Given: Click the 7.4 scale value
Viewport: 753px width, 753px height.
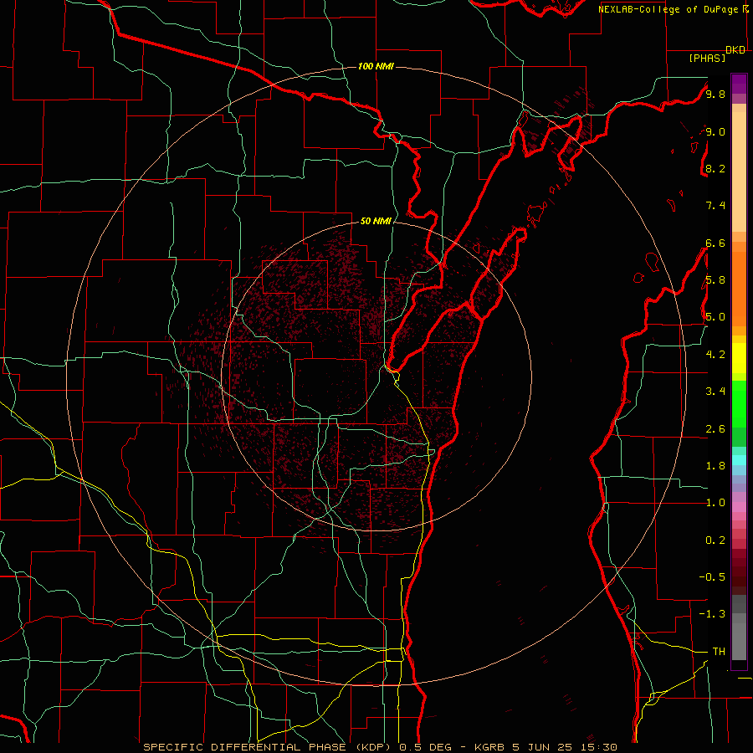Looking at the screenshot, I should 715,206.
